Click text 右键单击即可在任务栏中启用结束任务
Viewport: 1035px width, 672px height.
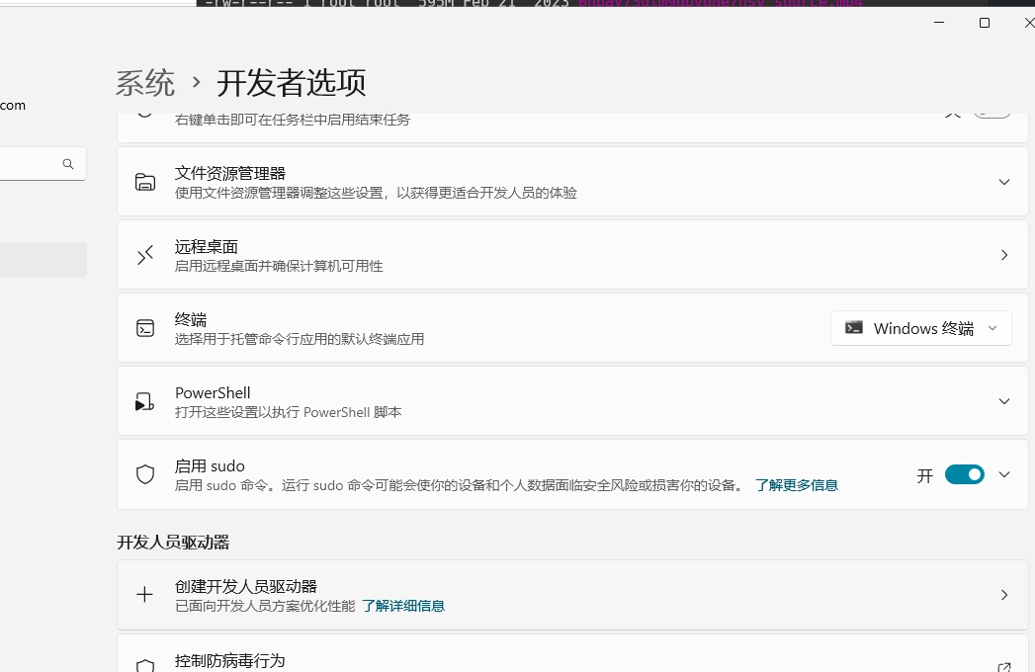click(x=293, y=121)
